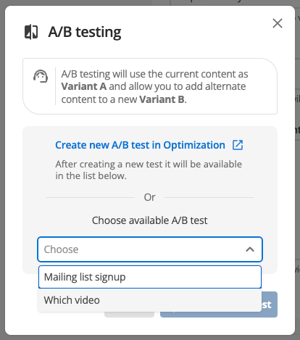Click the support headset icon in info box
The height and width of the screenshot is (340, 300).
point(41,76)
